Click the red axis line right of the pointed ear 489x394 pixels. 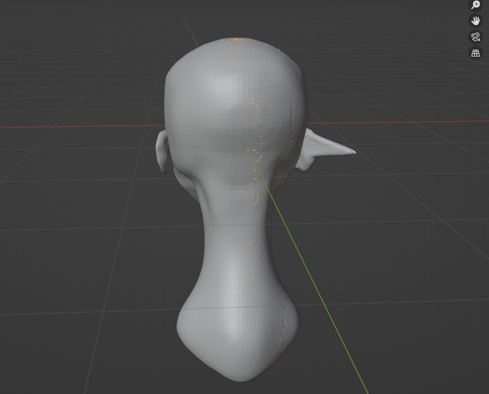(417, 122)
